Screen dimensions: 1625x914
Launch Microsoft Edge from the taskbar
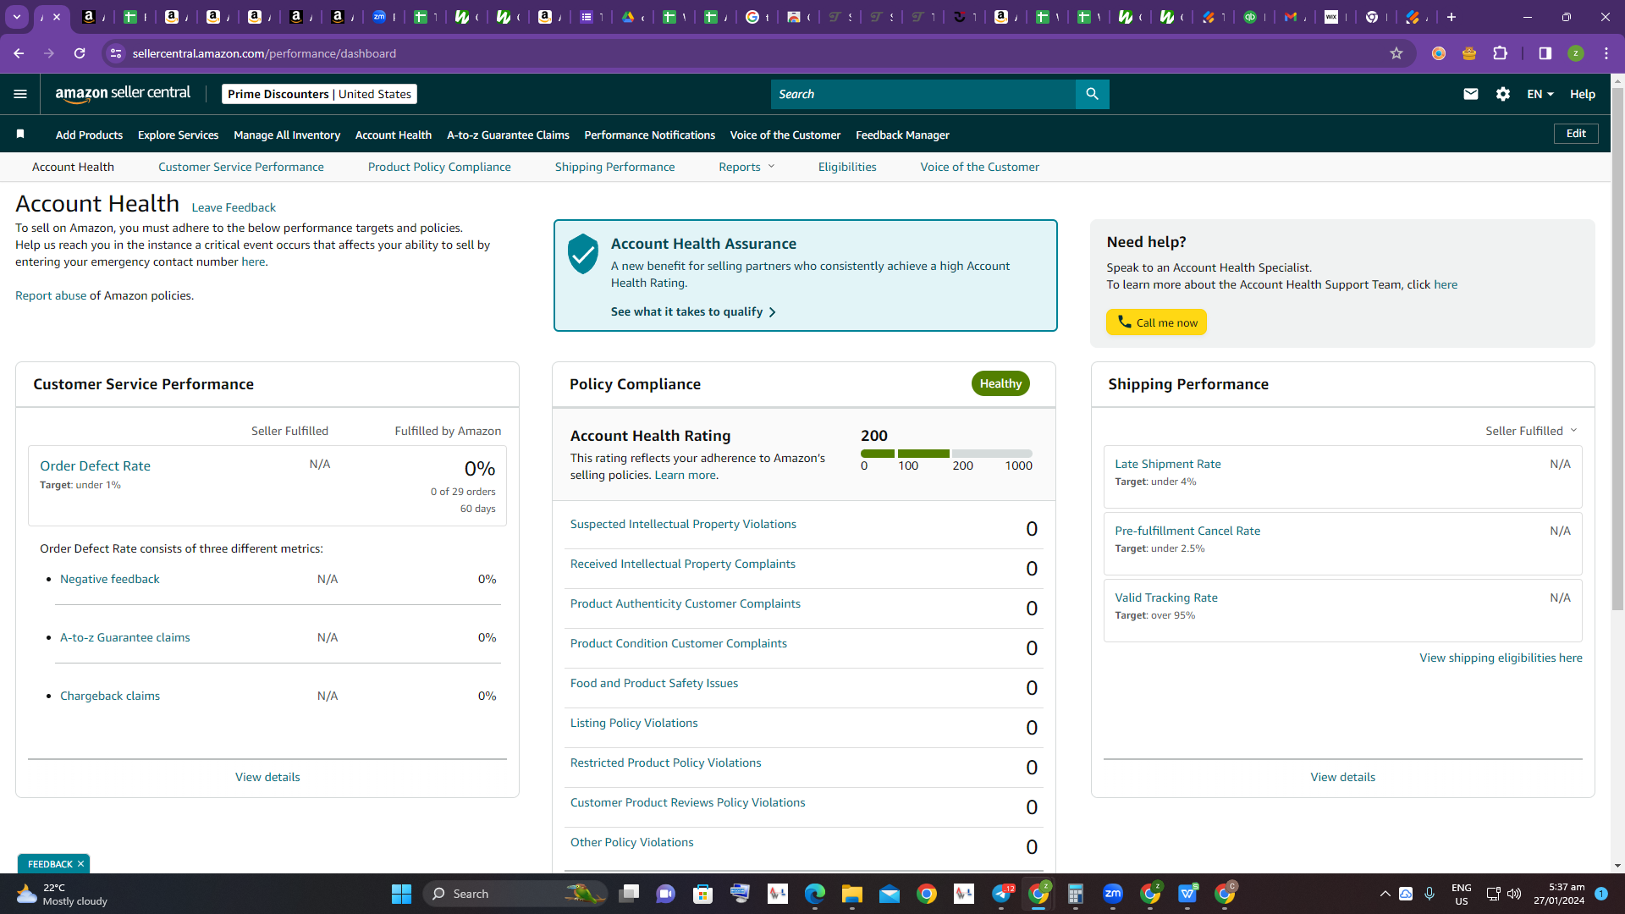click(814, 894)
